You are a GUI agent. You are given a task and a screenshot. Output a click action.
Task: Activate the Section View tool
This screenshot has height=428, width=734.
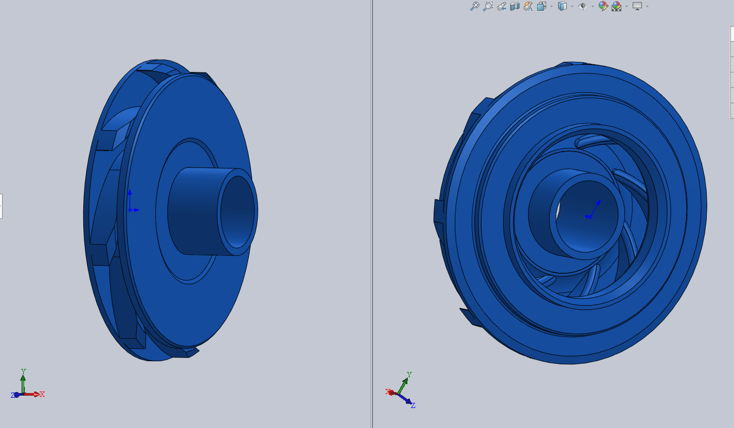click(515, 6)
